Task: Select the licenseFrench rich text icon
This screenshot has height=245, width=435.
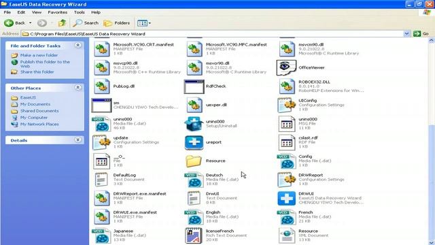Action: [x=194, y=235]
